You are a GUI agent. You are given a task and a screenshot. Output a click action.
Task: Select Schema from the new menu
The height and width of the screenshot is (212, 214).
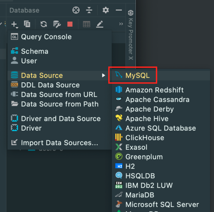point(59,51)
